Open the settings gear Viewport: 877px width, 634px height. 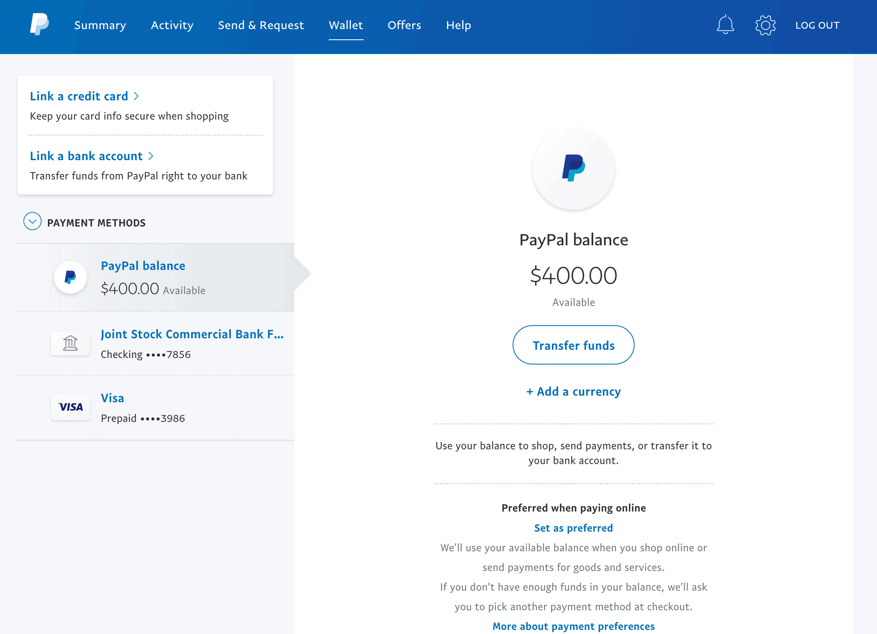click(x=765, y=25)
